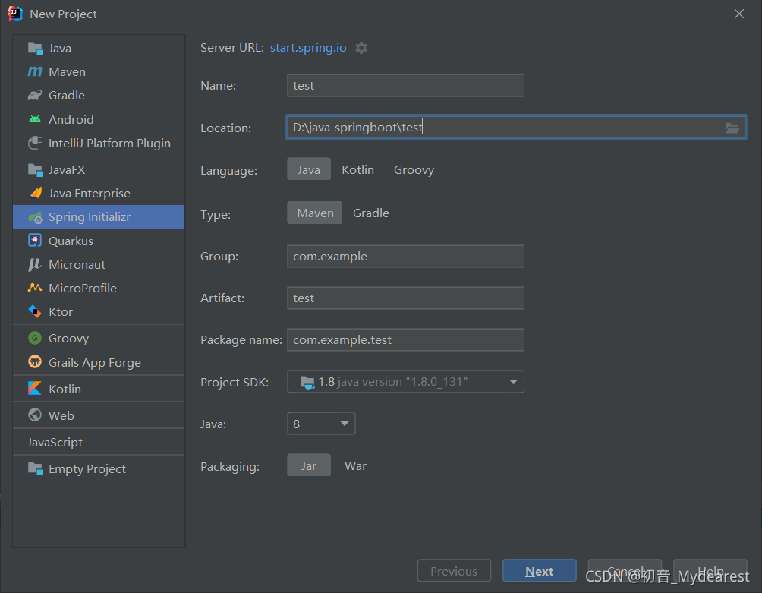The image size is (762, 593).
Task: Select Groovy as the language
Action: [x=414, y=169]
